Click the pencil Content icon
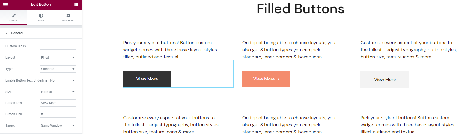 (x=14, y=15)
